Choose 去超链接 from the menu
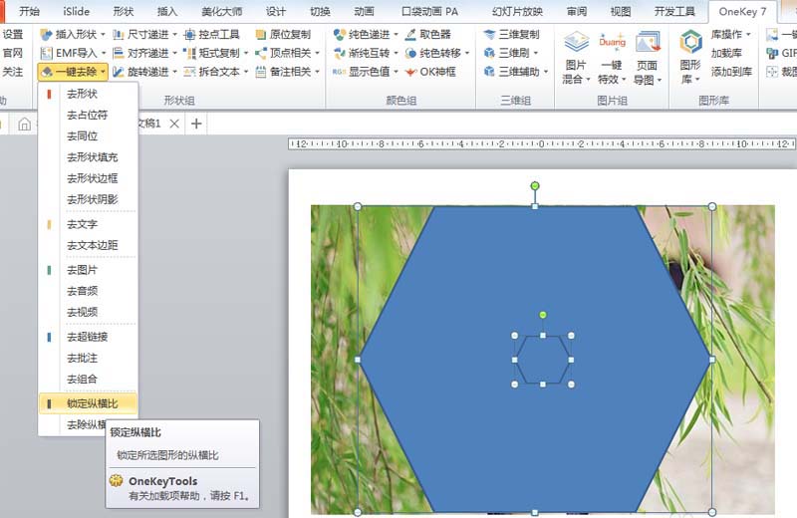Viewport: 797px width, 518px height. [x=88, y=337]
